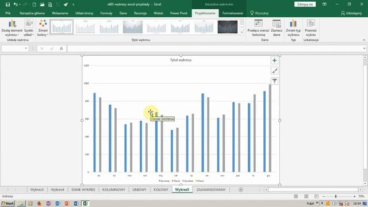Open chart elements plus button
This screenshot has height=207, width=368.
(x=274, y=60)
